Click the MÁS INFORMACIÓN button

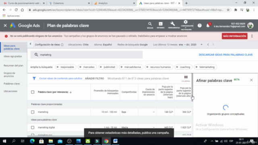coord(235,36)
